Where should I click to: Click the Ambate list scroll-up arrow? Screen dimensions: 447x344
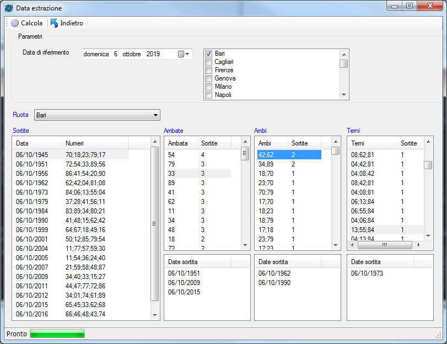pyautogui.click(x=245, y=142)
